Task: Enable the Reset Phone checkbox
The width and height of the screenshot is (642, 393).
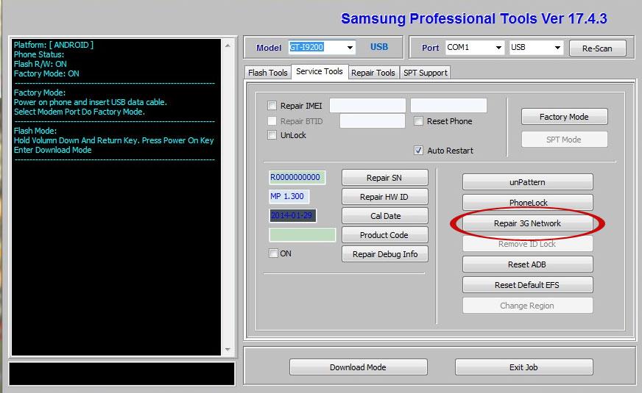Action: 418,121
